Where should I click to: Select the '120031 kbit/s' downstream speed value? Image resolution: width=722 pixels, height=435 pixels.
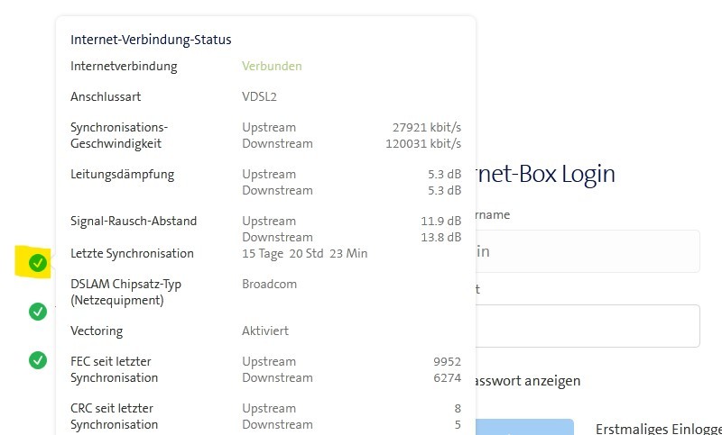(x=425, y=143)
